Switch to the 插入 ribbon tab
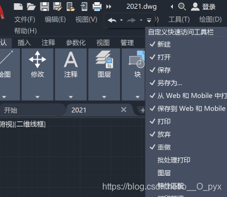Viewport: 227px width, 197px height. pyautogui.click(x=24, y=43)
